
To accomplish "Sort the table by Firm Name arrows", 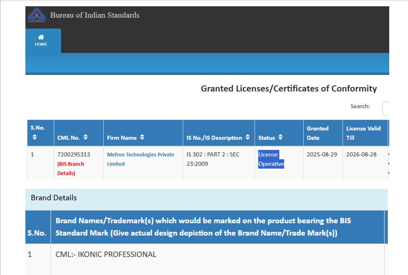I will [142, 137].
